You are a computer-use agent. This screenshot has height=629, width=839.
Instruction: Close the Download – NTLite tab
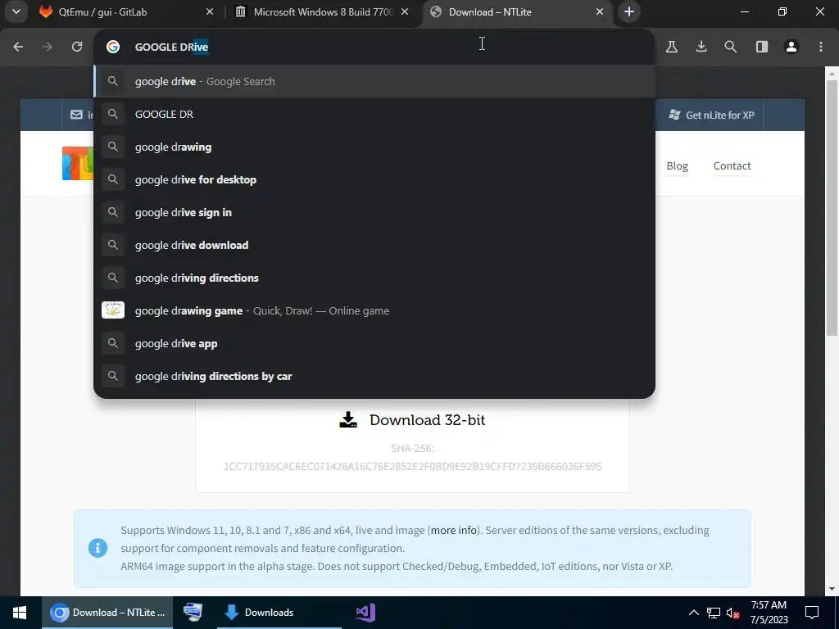(600, 11)
